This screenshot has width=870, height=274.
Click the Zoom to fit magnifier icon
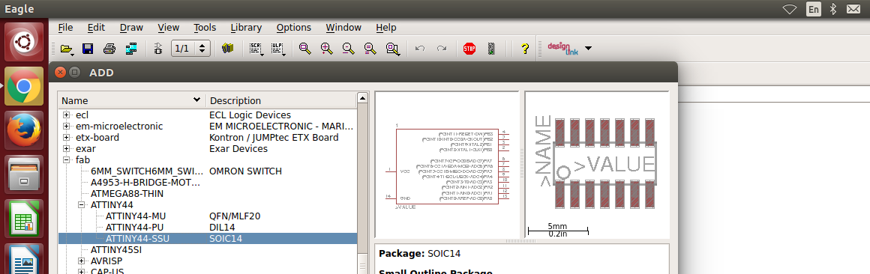[x=304, y=49]
